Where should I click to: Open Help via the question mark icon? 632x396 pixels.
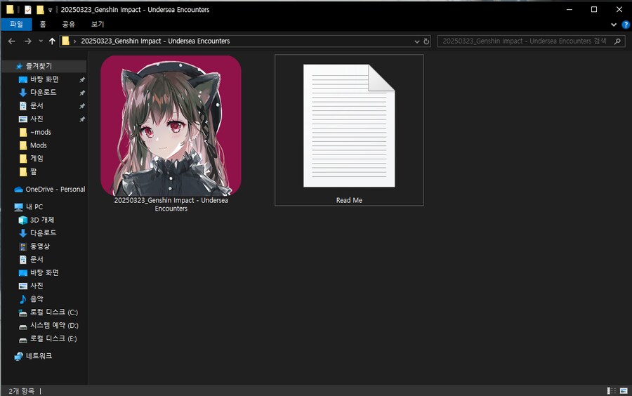(626, 25)
